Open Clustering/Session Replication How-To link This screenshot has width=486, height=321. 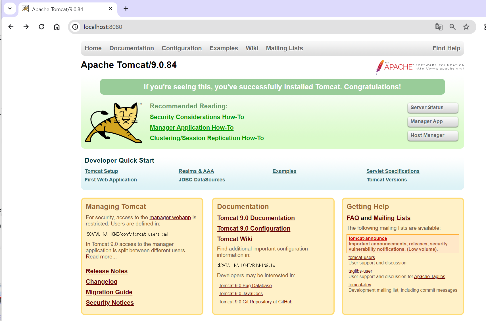pos(207,138)
